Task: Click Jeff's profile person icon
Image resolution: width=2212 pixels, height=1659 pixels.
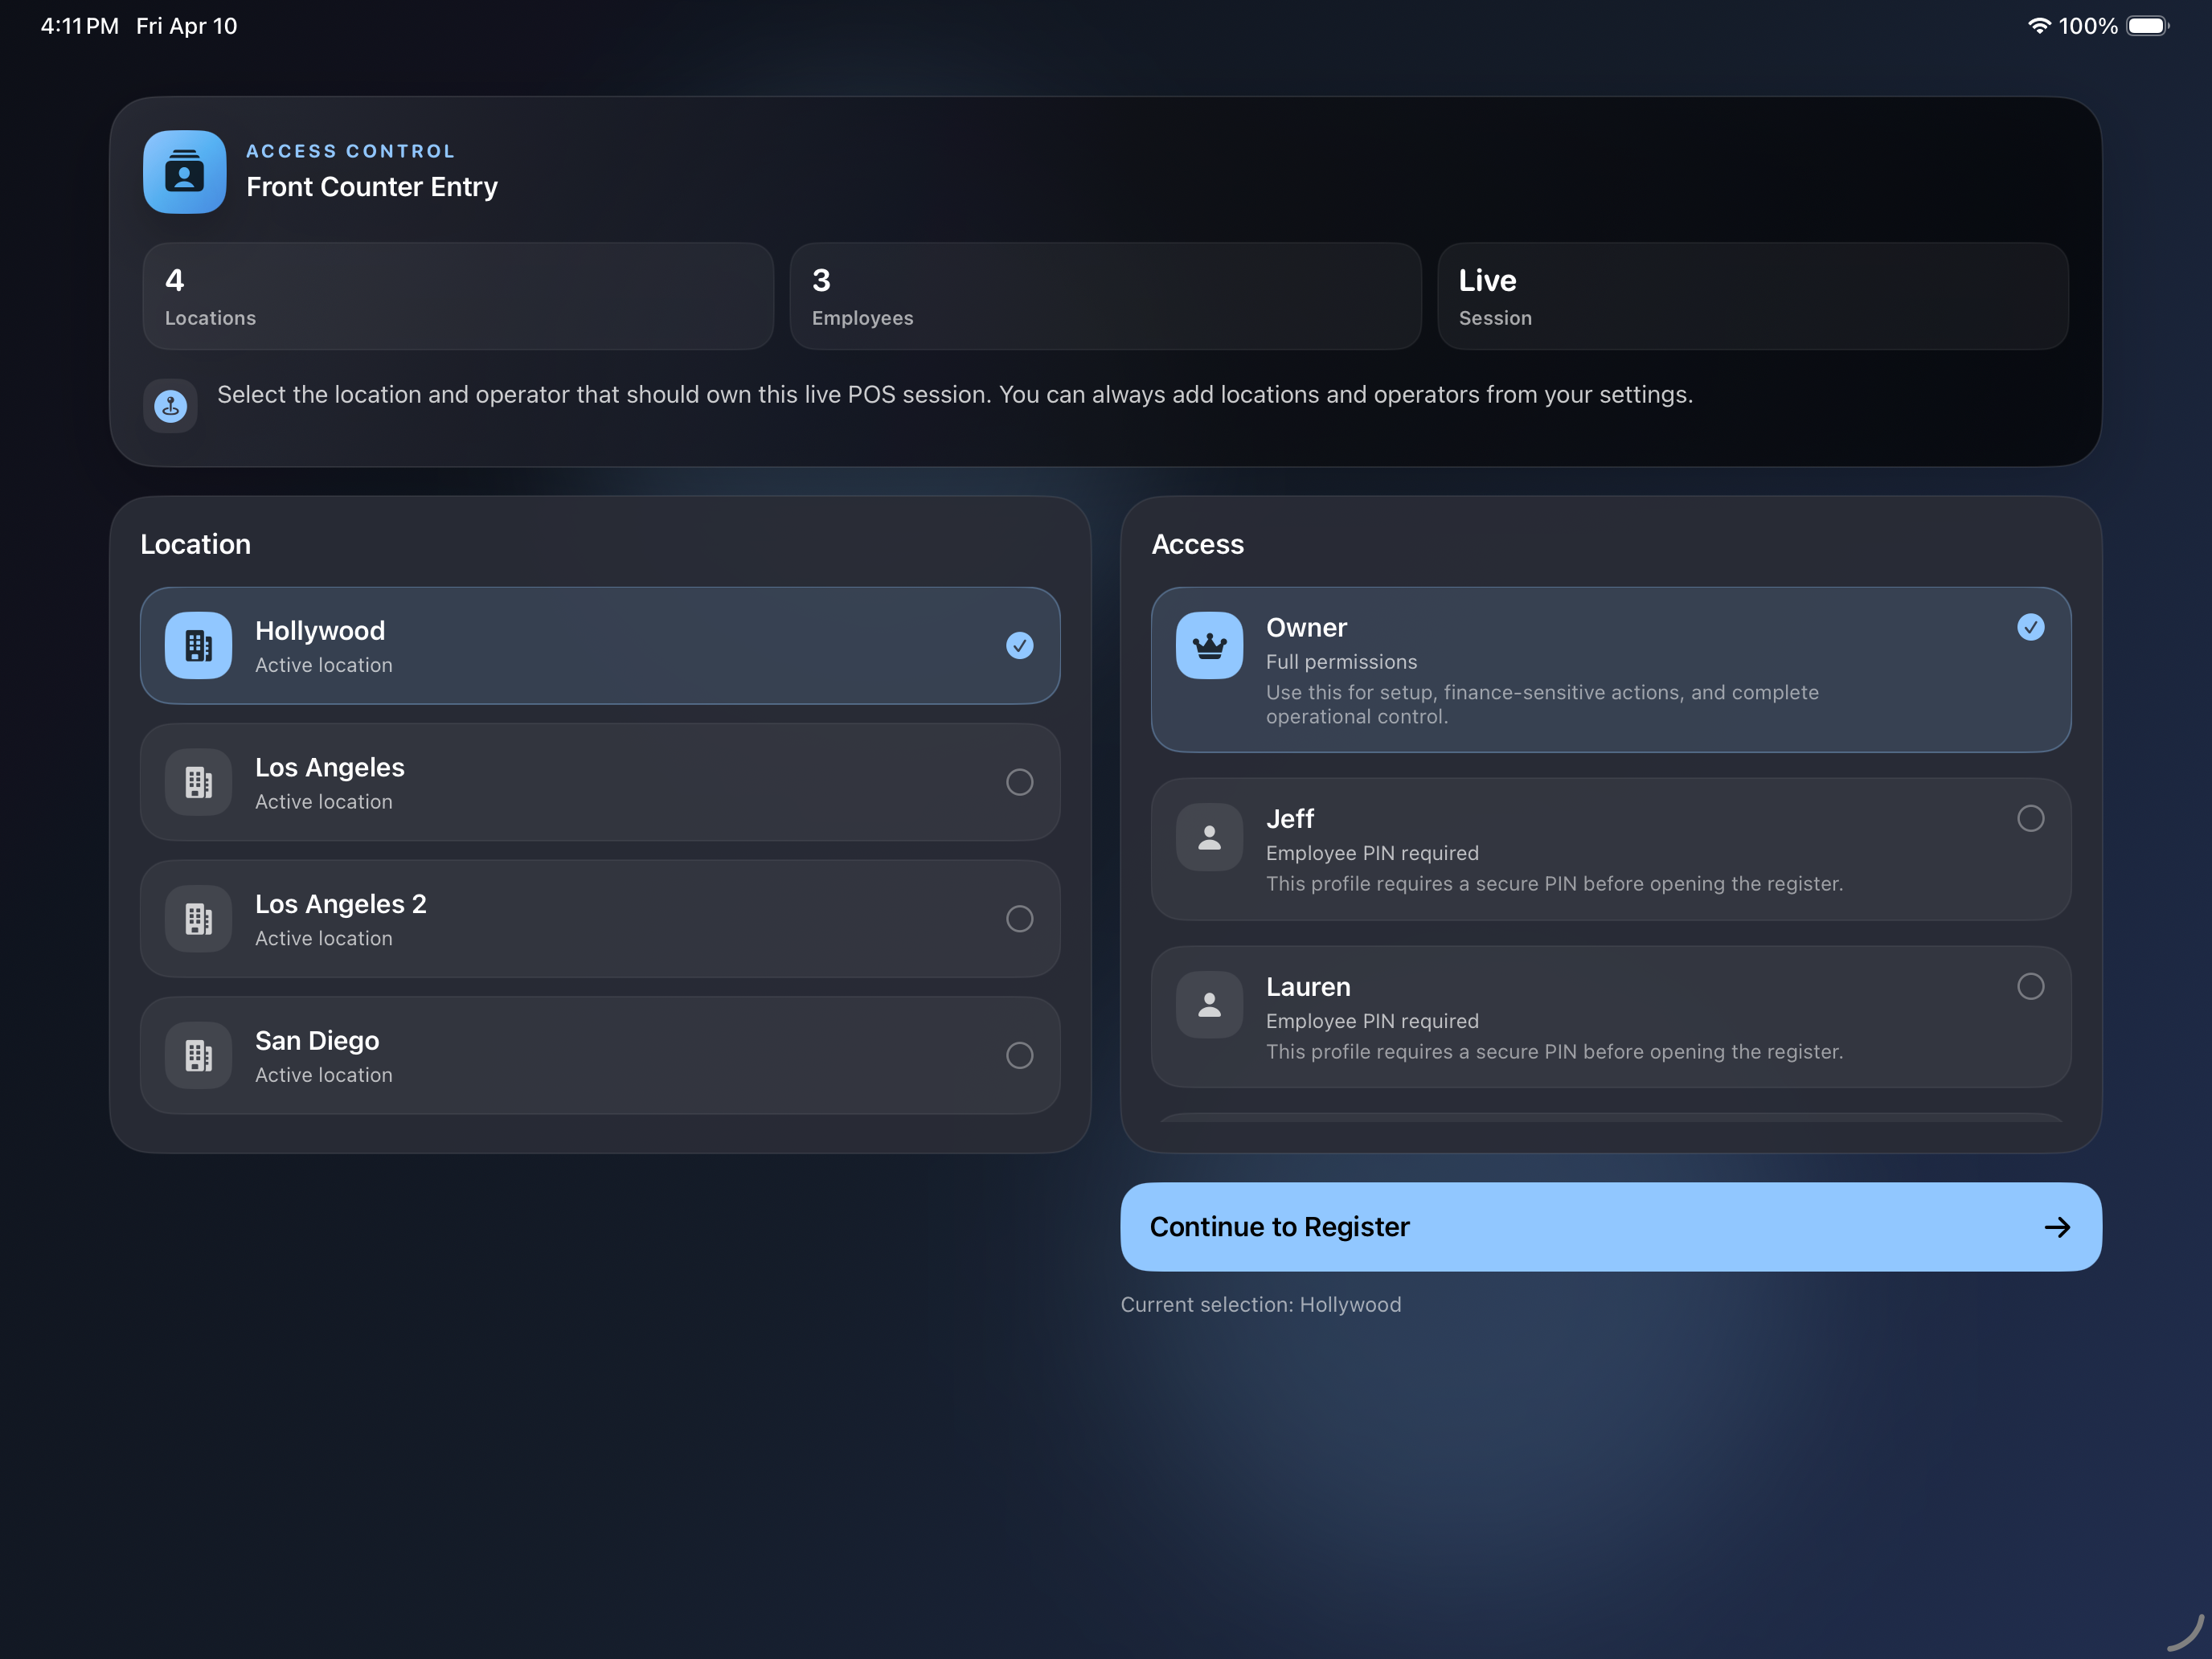Action: [1209, 837]
